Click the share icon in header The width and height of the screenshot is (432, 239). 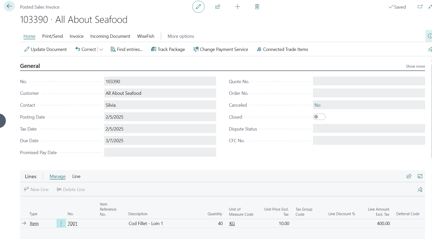[x=218, y=7]
